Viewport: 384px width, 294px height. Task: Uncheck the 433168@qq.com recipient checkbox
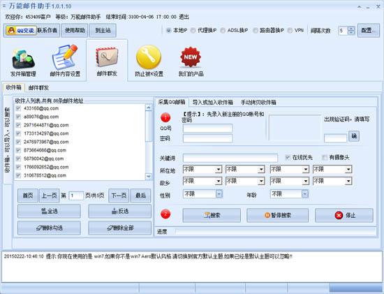point(18,108)
